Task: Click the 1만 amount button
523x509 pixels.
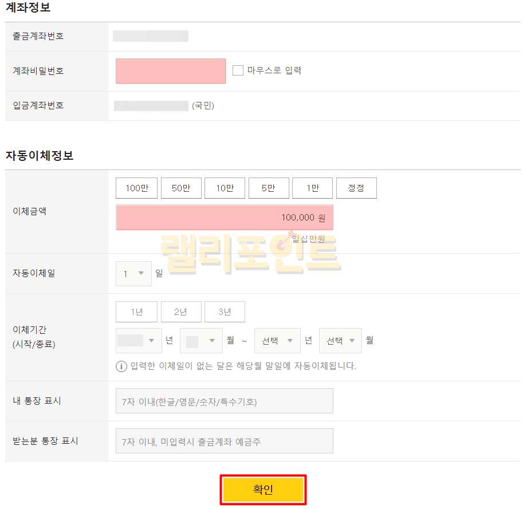Action: (312, 188)
